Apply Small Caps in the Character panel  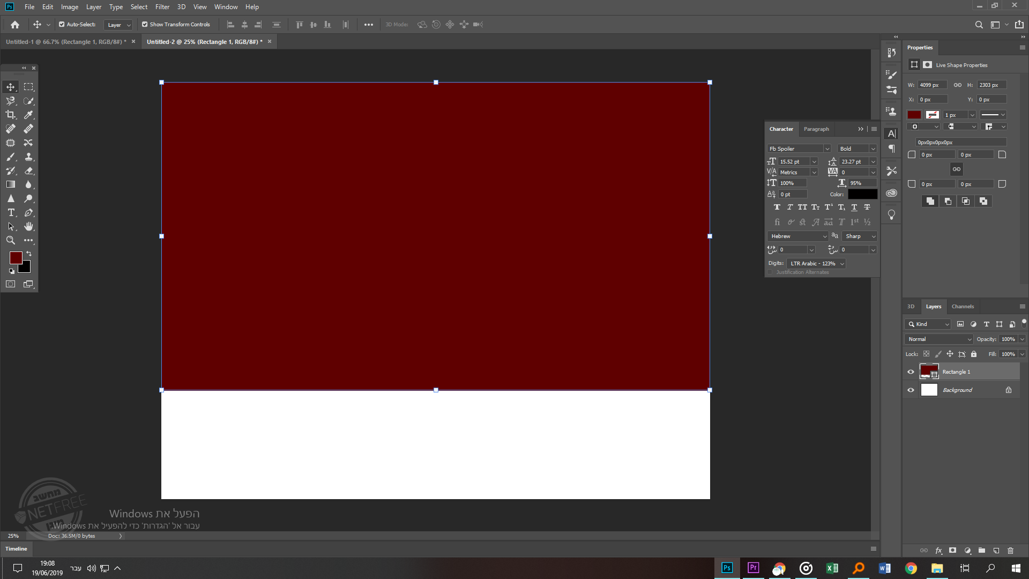(x=815, y=207)
